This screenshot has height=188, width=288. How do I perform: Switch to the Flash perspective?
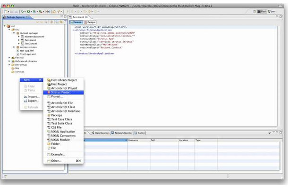(262, 12)
